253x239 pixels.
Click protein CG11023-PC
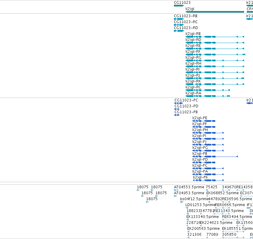[179, 103]
